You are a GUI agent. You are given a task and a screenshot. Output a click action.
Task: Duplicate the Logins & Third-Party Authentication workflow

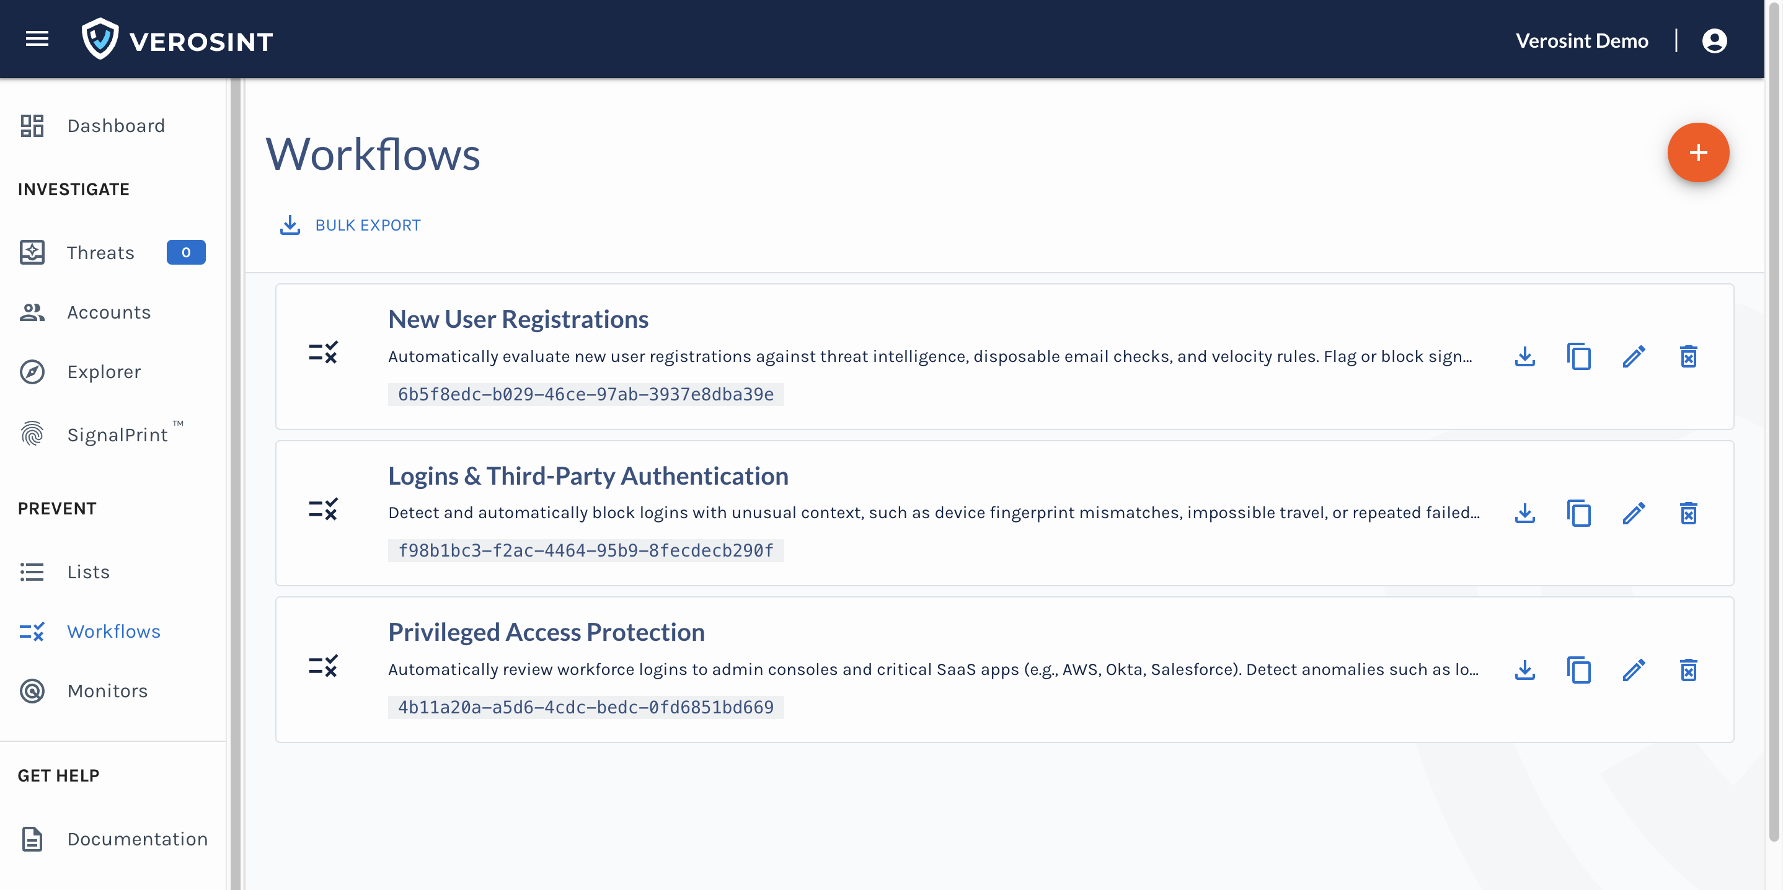point(1579,514)
